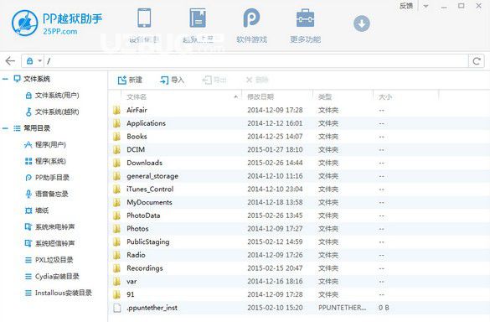Image resolution: width=490 pixels, height=322 pixels.
Task: Go back with the left arrow
Action: (10, 60)
